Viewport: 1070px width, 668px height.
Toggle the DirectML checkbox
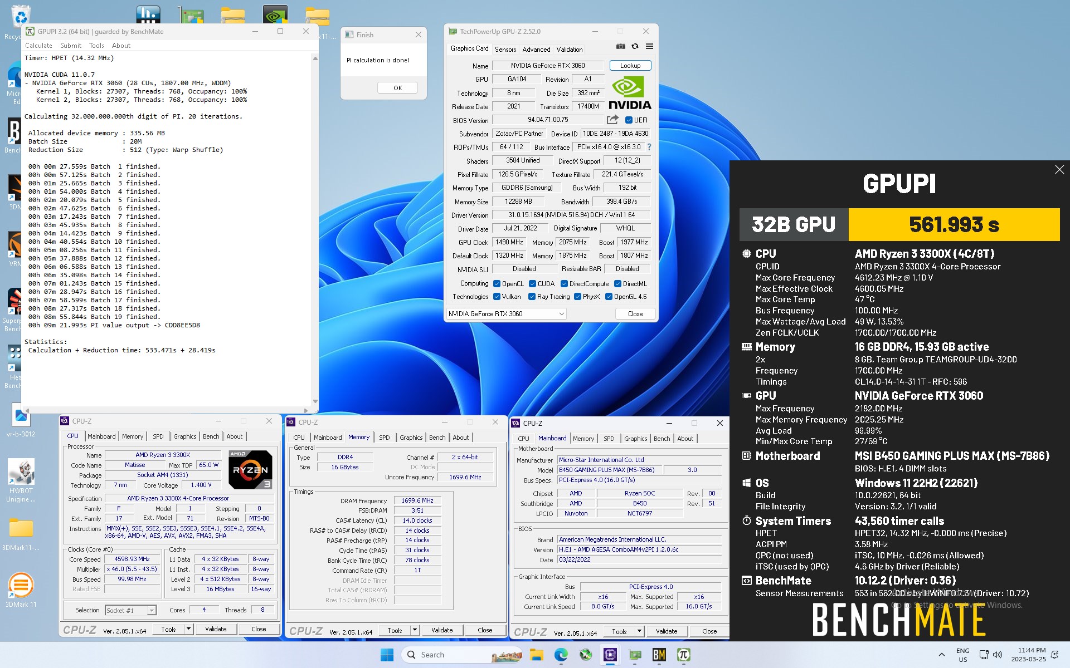coord(617,284)
